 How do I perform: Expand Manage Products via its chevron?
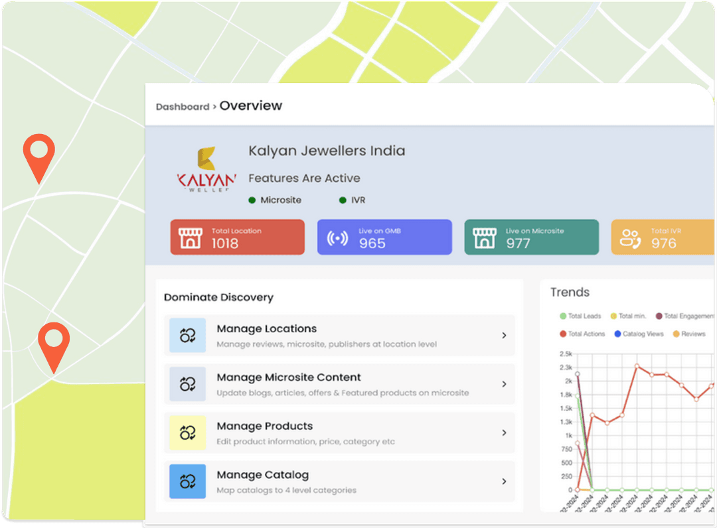[x=504, y=432]
